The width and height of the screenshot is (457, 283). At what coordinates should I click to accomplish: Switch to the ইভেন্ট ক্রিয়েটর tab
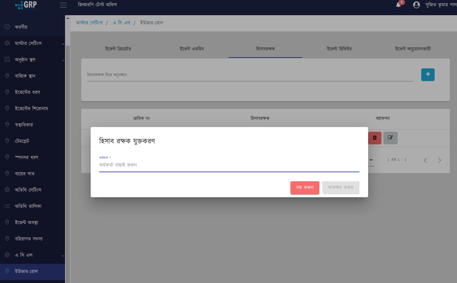pos(118,49)
